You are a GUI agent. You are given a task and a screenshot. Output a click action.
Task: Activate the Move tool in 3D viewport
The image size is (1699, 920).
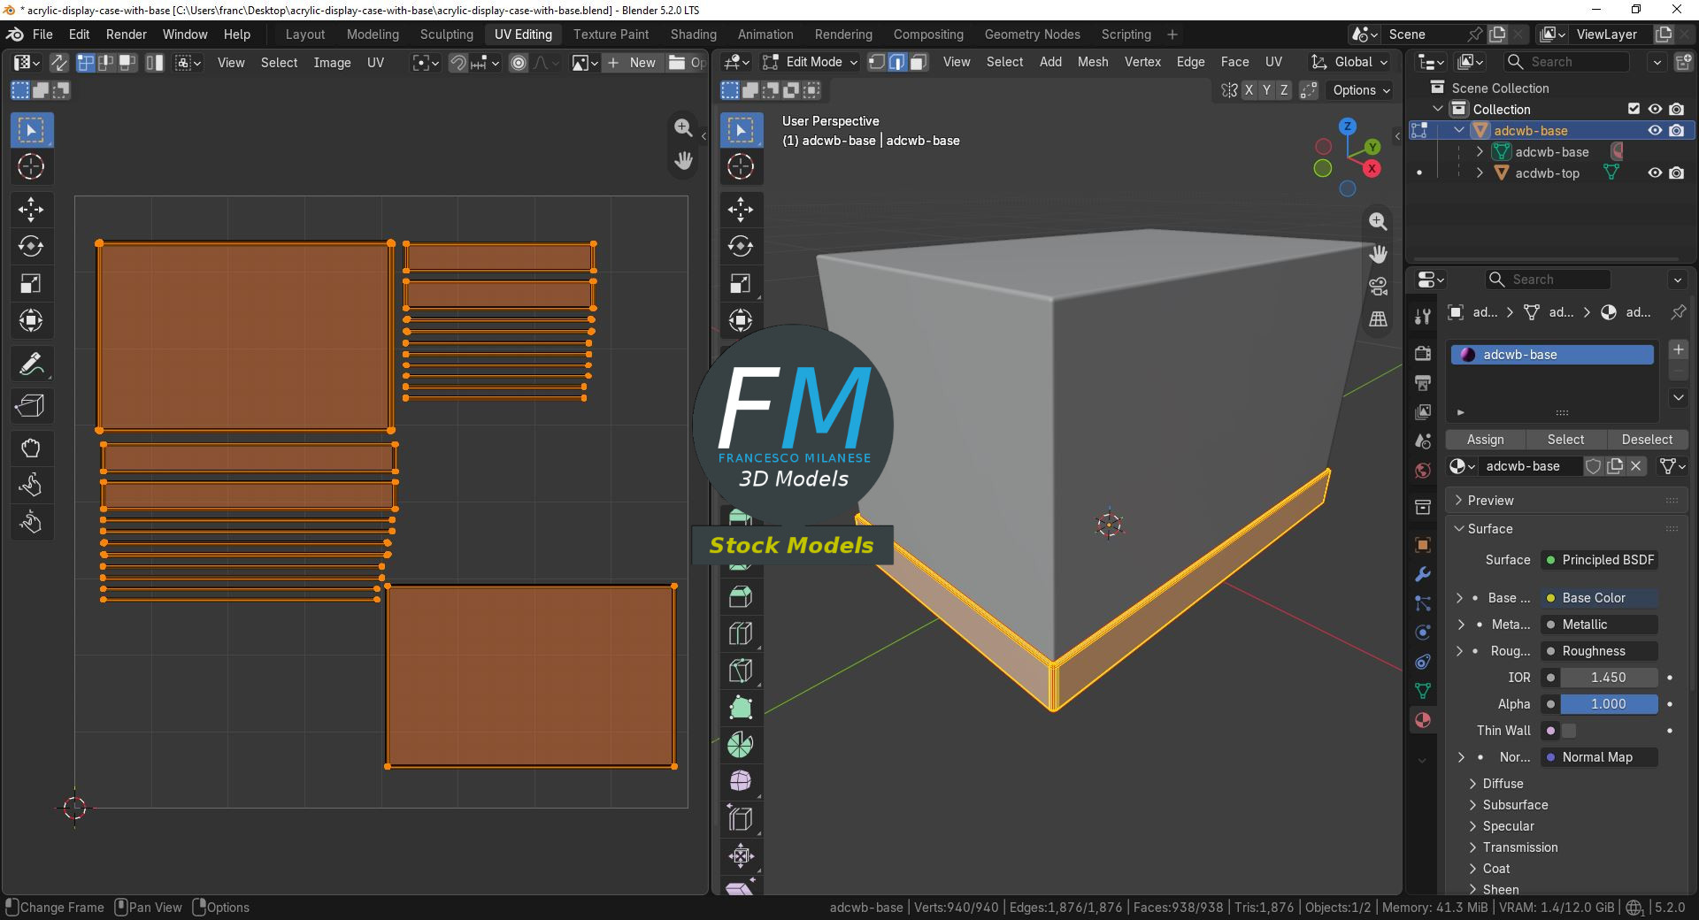(741, 210)
